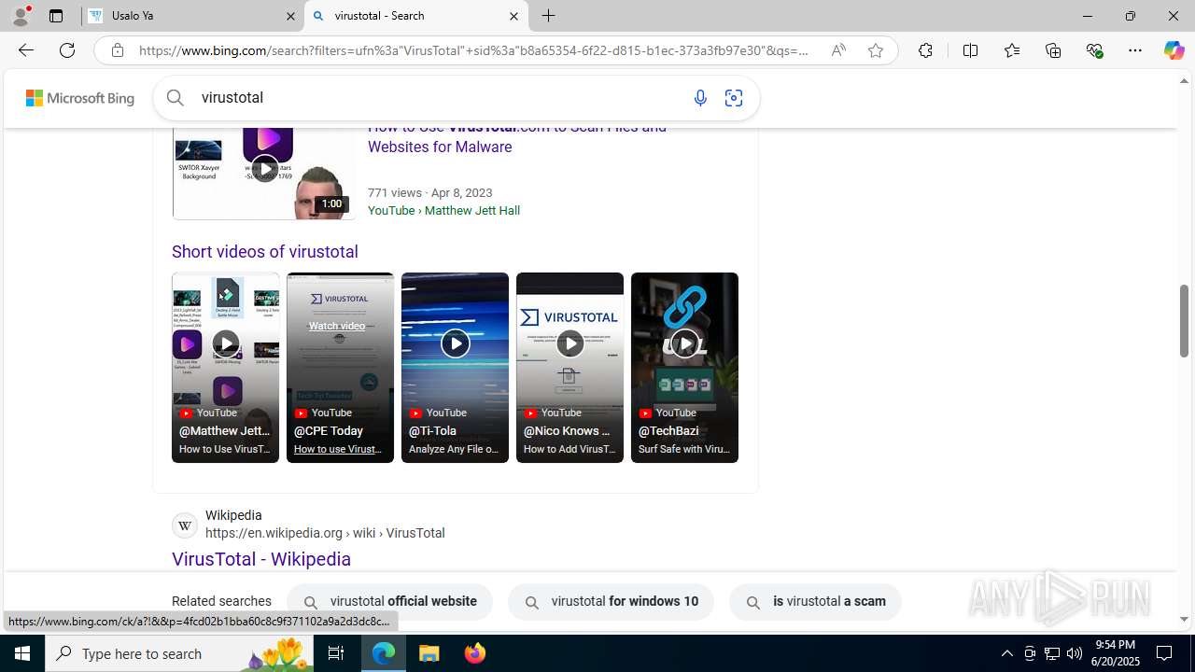Go to the Microsoft Bing logo home

[80, 98]
